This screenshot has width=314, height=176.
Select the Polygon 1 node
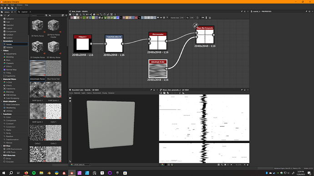click(x=82, y=44)
